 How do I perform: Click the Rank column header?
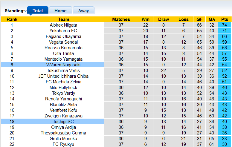12,19
